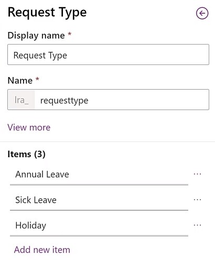Expand details with View more
The image size is (215, 272).
click(x=29, y=127)
